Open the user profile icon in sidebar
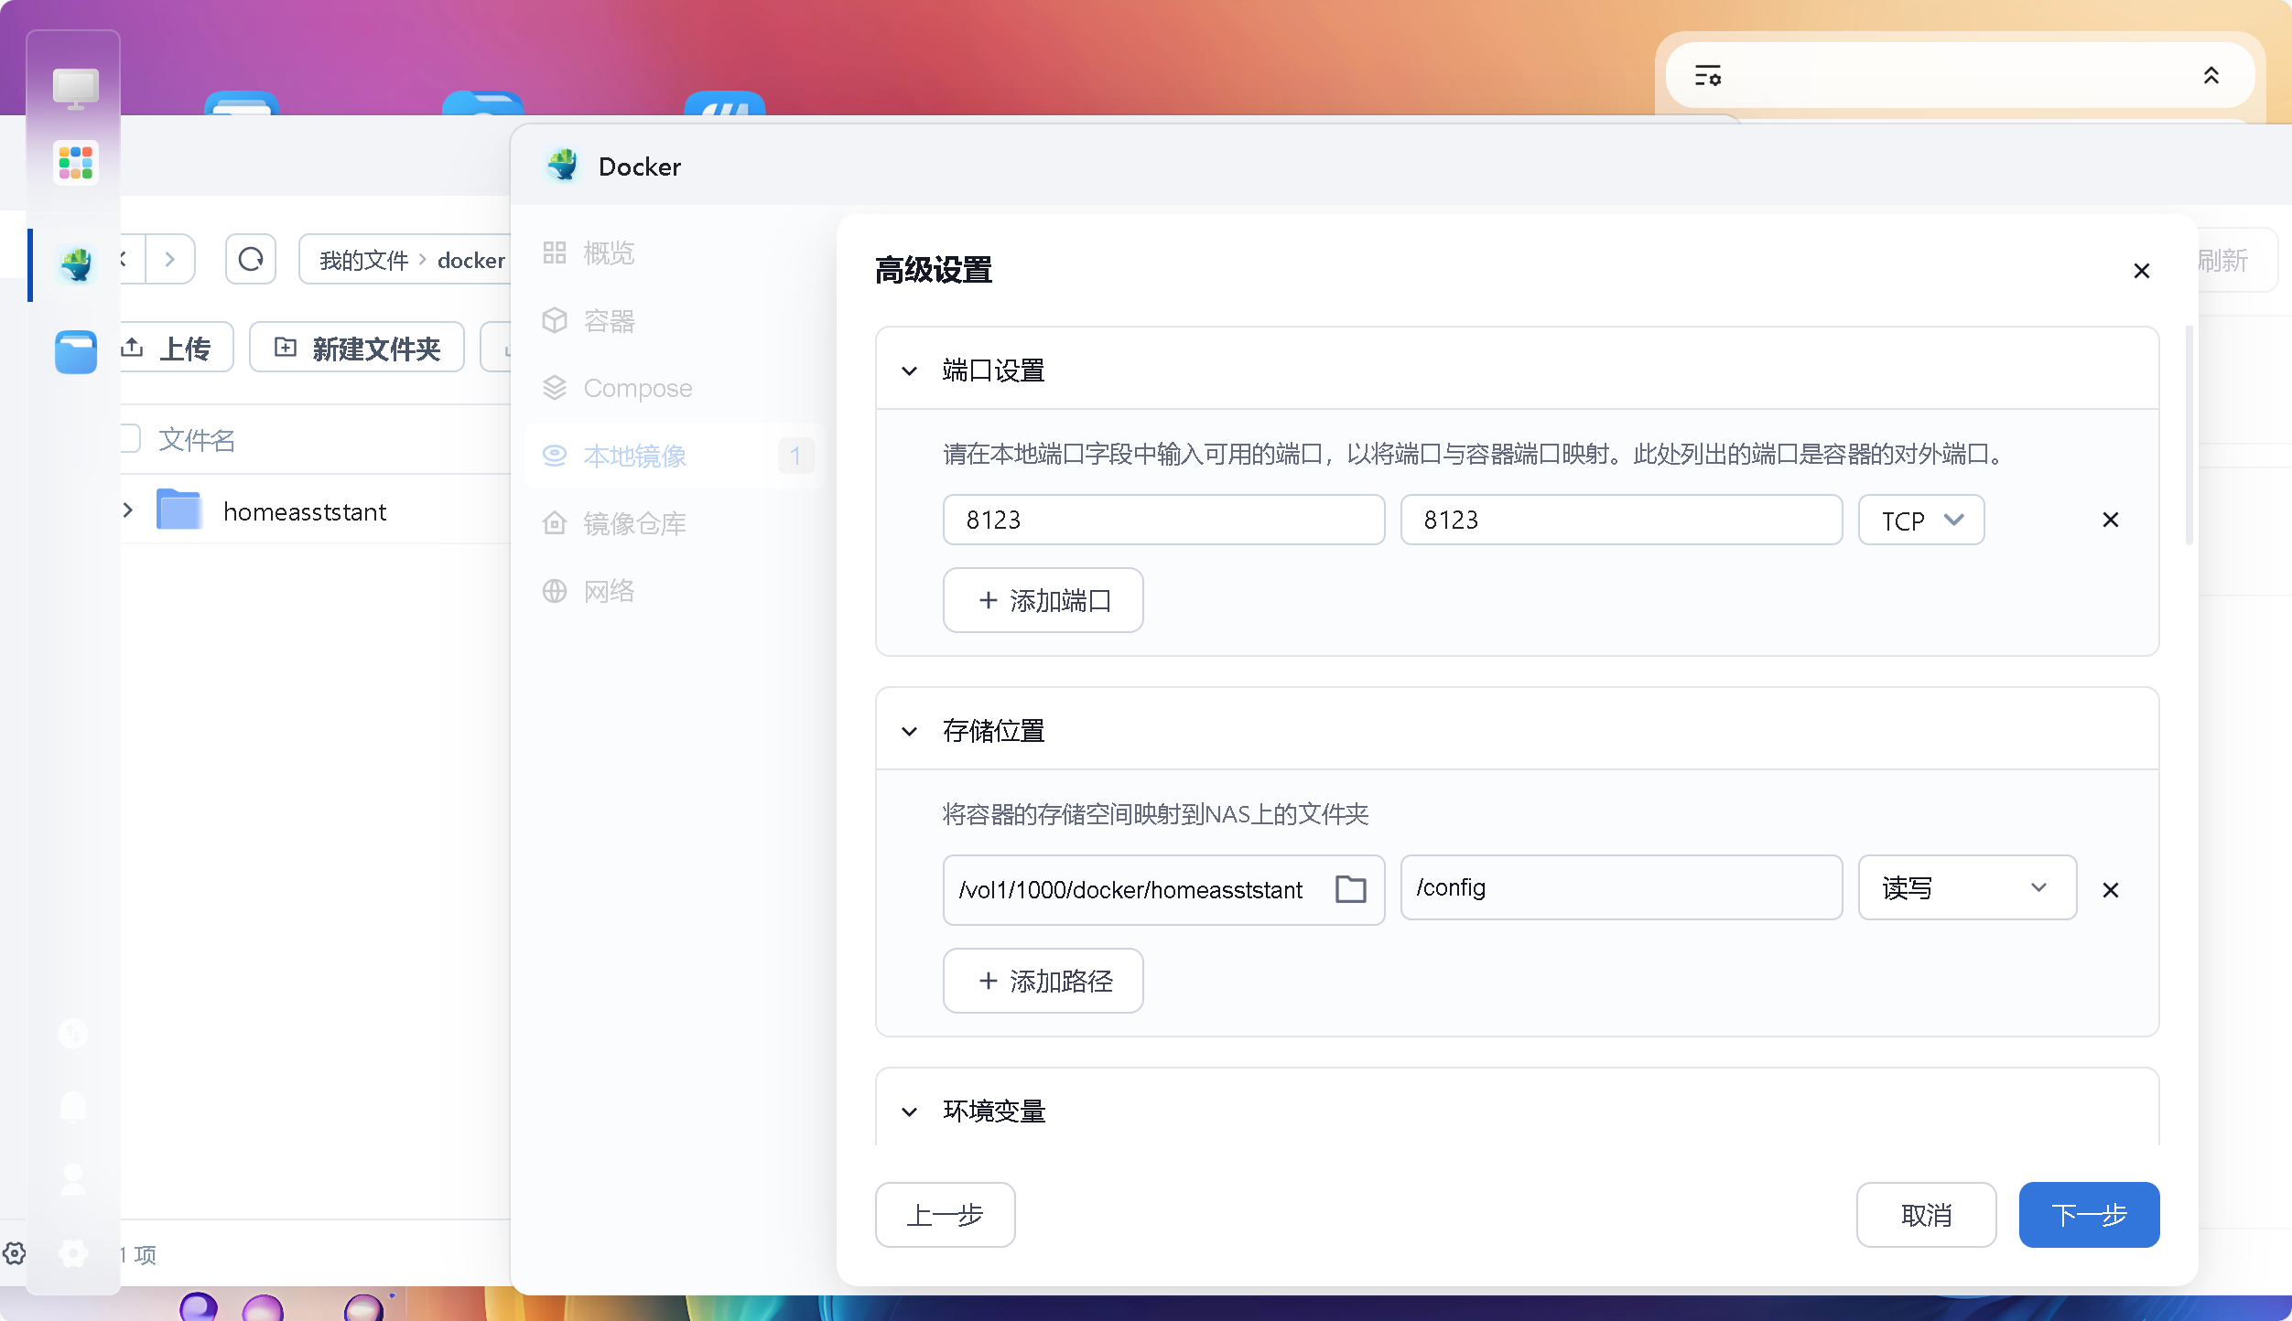This screenshot has width=2292, height=1321. pyautogui.click(x=73, y=1179)
